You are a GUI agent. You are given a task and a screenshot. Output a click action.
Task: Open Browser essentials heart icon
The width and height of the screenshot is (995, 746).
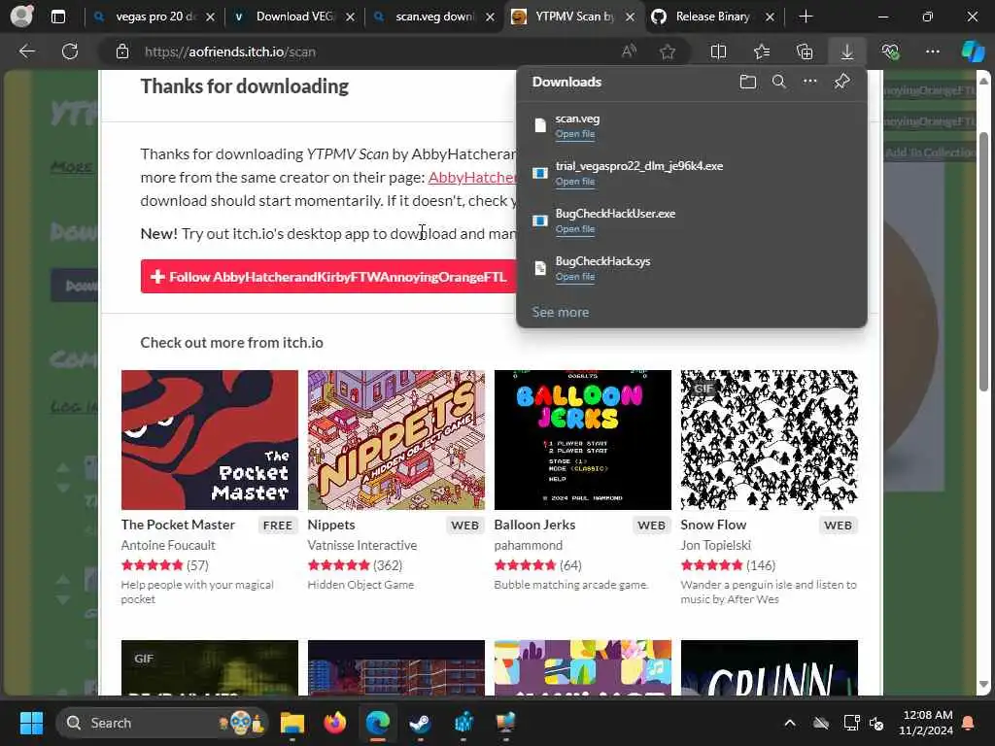890,52
